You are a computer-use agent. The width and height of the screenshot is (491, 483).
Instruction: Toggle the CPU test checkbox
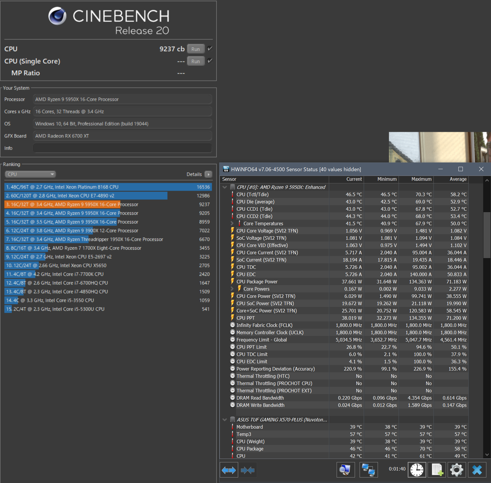point(210,48)
